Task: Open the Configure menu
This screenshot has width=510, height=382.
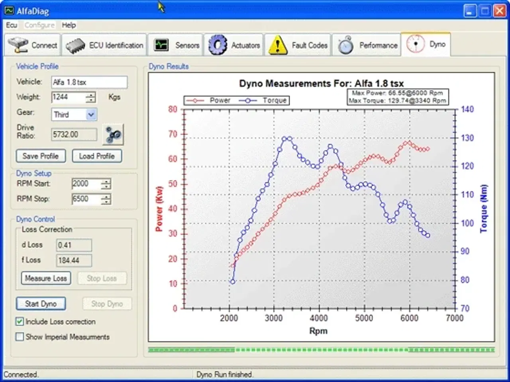Action: click(x=39, y=25)
